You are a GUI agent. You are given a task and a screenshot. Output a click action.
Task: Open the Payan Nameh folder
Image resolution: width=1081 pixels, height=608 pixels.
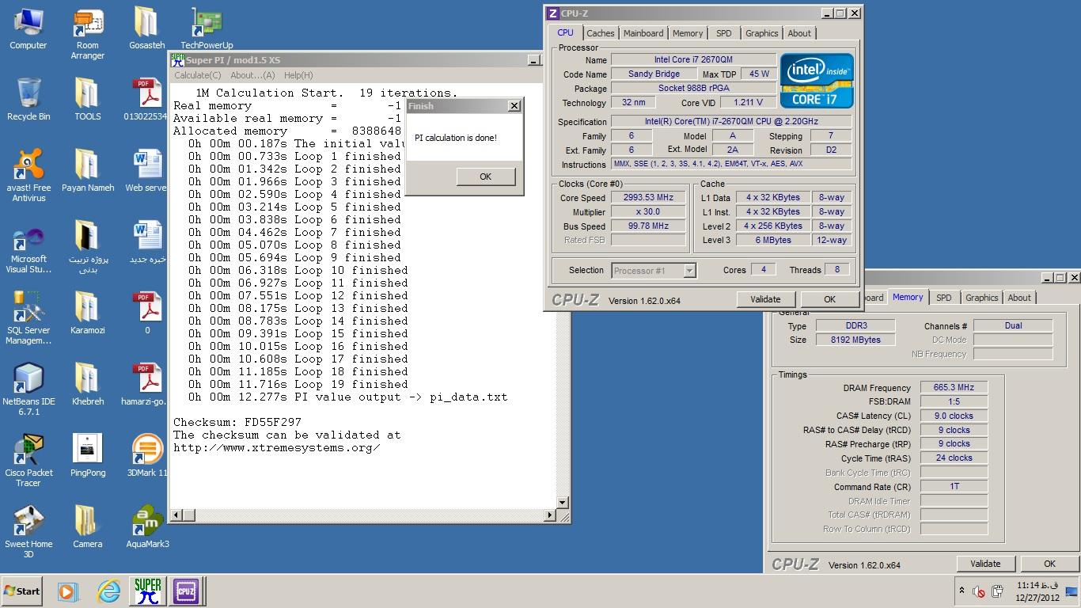(87, 171)
